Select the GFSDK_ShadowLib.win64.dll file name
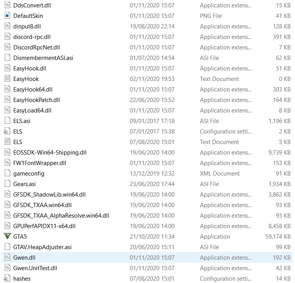This screenshot has width=295, height=283. pos(49,195)
